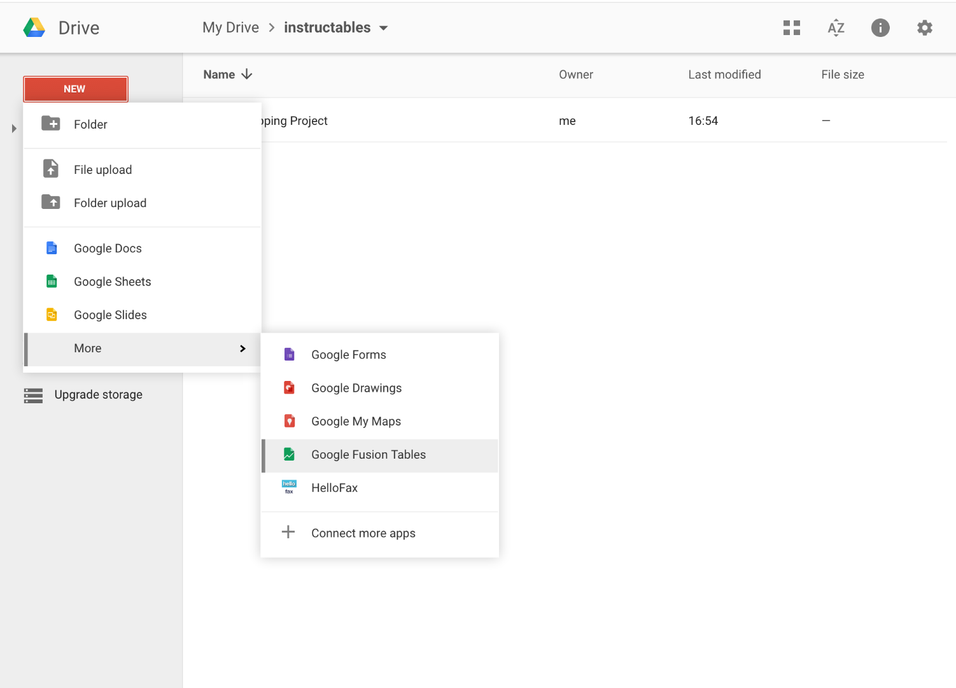Click the Google Forms icon
The height and width of the screenshot is (688, 956).
pos(290,354)
